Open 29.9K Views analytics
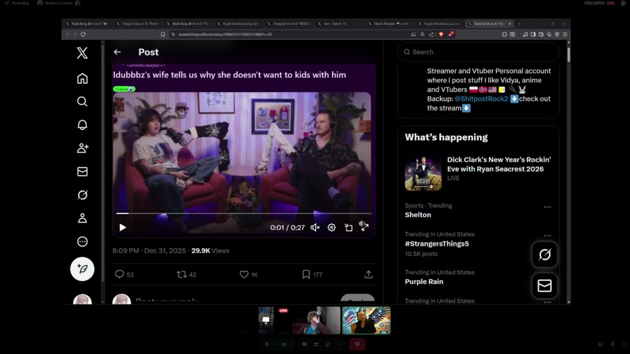Viewport: 630px width, 354px height. (x=210, y=251)
